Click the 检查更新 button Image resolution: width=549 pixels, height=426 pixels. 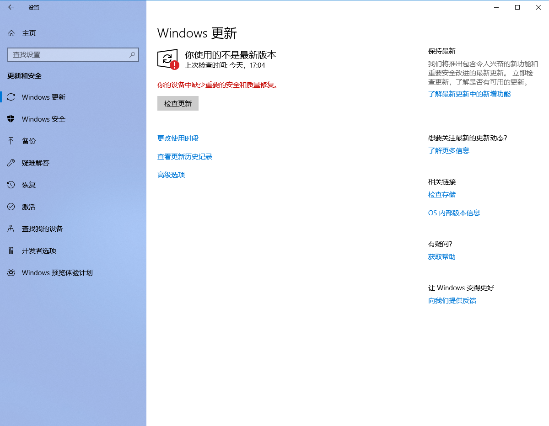point(178,103)
